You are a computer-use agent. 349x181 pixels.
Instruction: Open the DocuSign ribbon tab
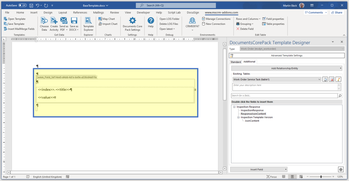pos(193,13)
